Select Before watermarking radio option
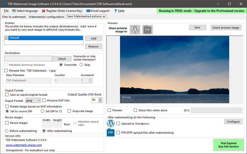The height and width of the screenshot is (154, 247). (x=7, y=131)
